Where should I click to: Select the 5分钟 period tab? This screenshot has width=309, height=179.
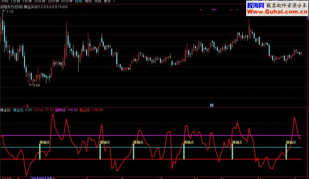pos(27,1)
